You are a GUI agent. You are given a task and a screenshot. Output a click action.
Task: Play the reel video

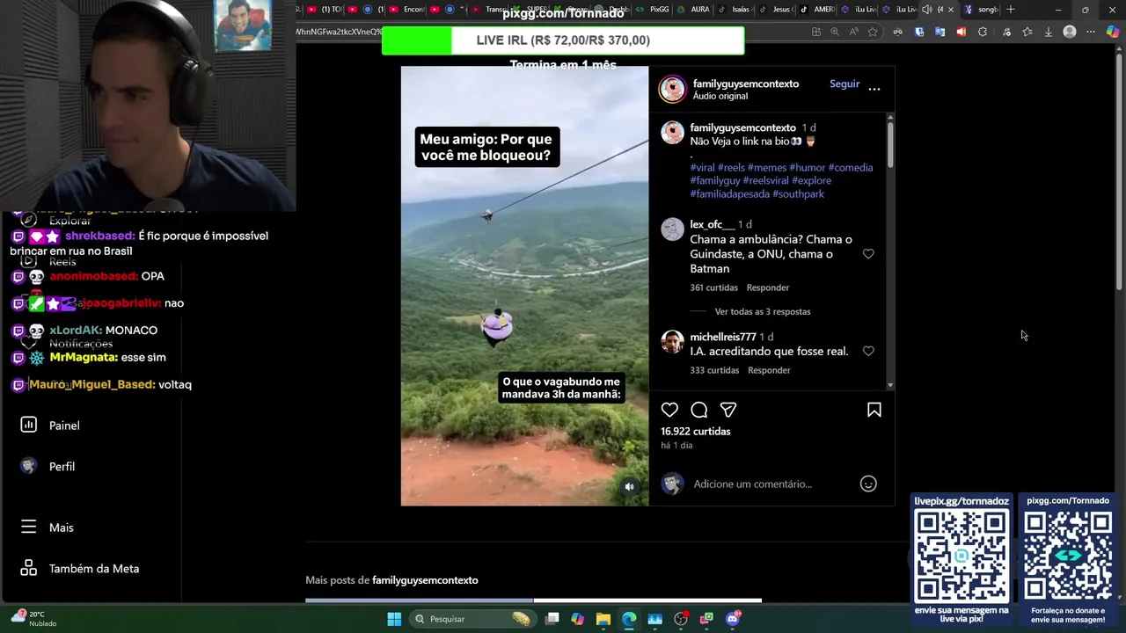[524, 286]
